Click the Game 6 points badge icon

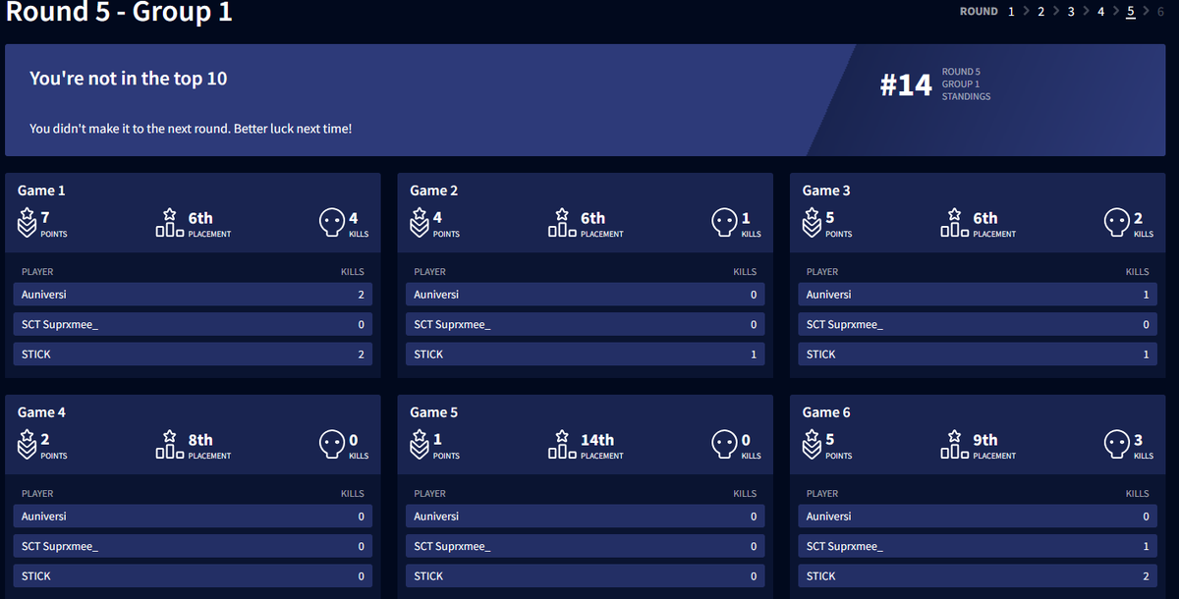point(813,446)
